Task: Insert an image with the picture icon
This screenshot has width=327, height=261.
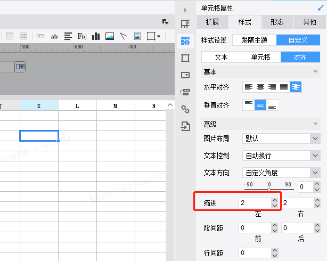Action: [x=110, y=36]
